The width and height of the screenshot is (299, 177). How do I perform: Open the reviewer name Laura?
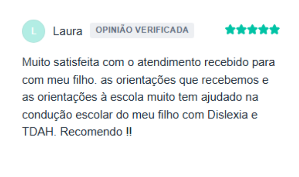pos(68,31)
